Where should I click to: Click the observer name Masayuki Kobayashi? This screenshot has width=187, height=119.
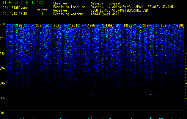(x=107, y=3)
